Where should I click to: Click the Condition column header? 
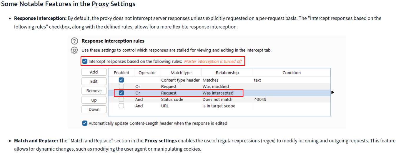click(292, 73)
